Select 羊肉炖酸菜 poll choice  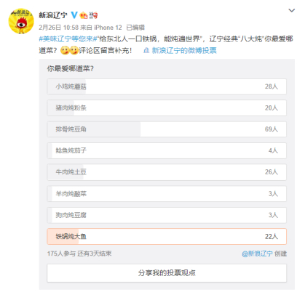click(167, 194)
